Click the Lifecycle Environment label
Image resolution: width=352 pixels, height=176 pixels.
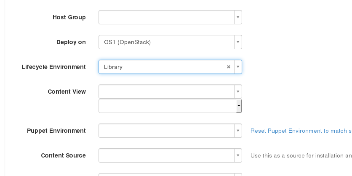pyautogui.click(x=53, y=67)
